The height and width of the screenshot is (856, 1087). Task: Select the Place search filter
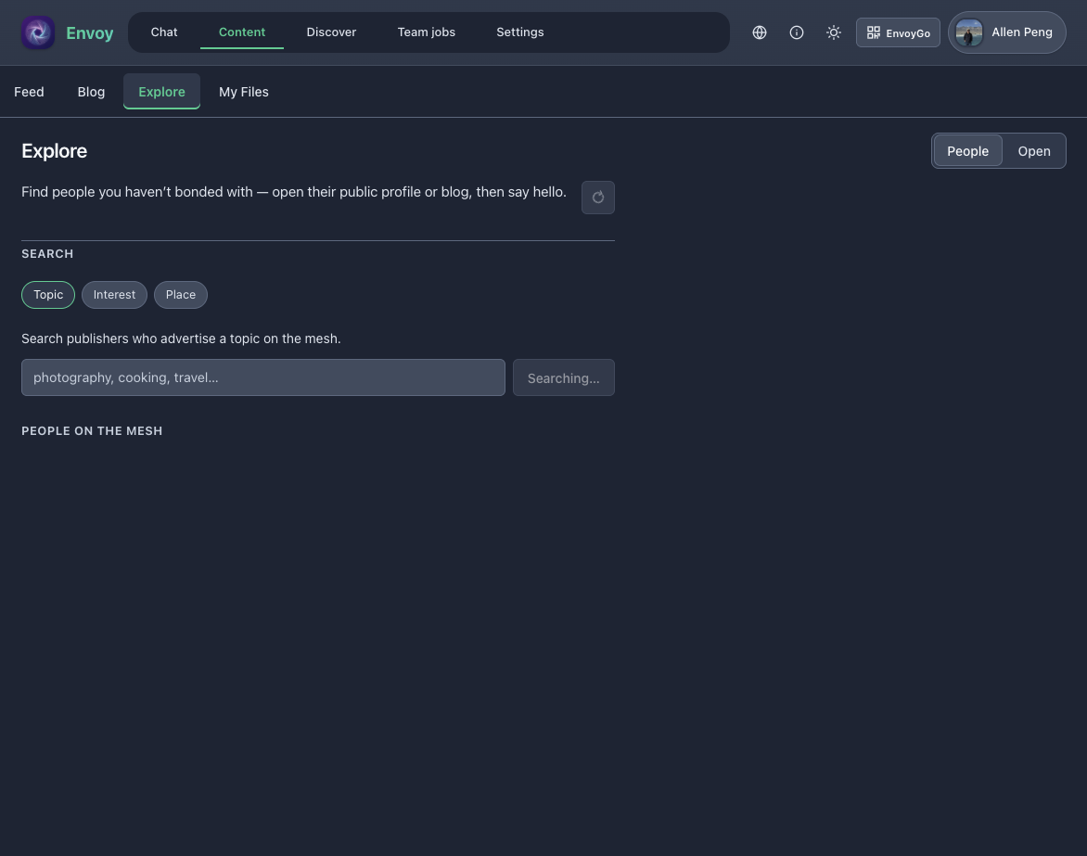click(x=181, y=295)
